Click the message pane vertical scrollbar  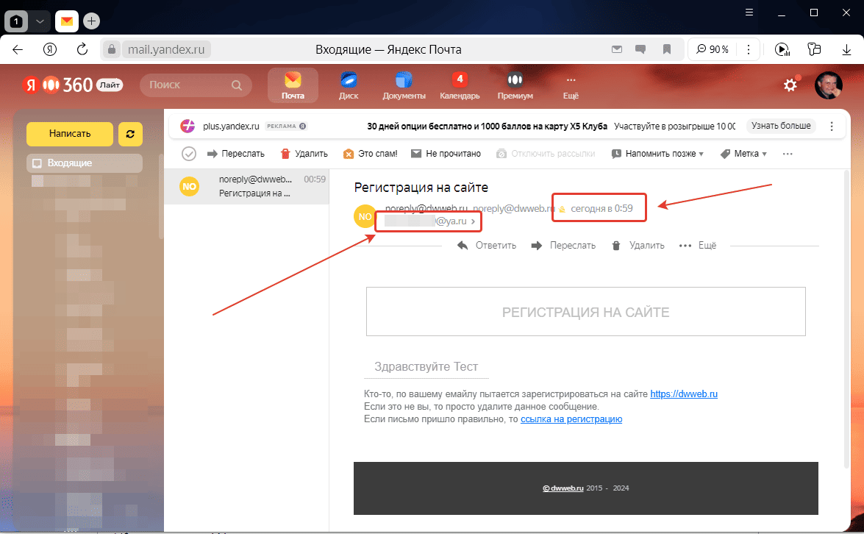pyautogui.click(x=846, y=320)
